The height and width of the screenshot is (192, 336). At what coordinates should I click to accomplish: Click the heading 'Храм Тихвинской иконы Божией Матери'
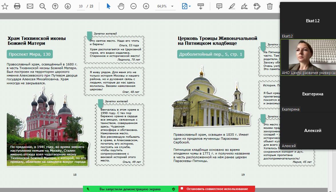[37, 41]
